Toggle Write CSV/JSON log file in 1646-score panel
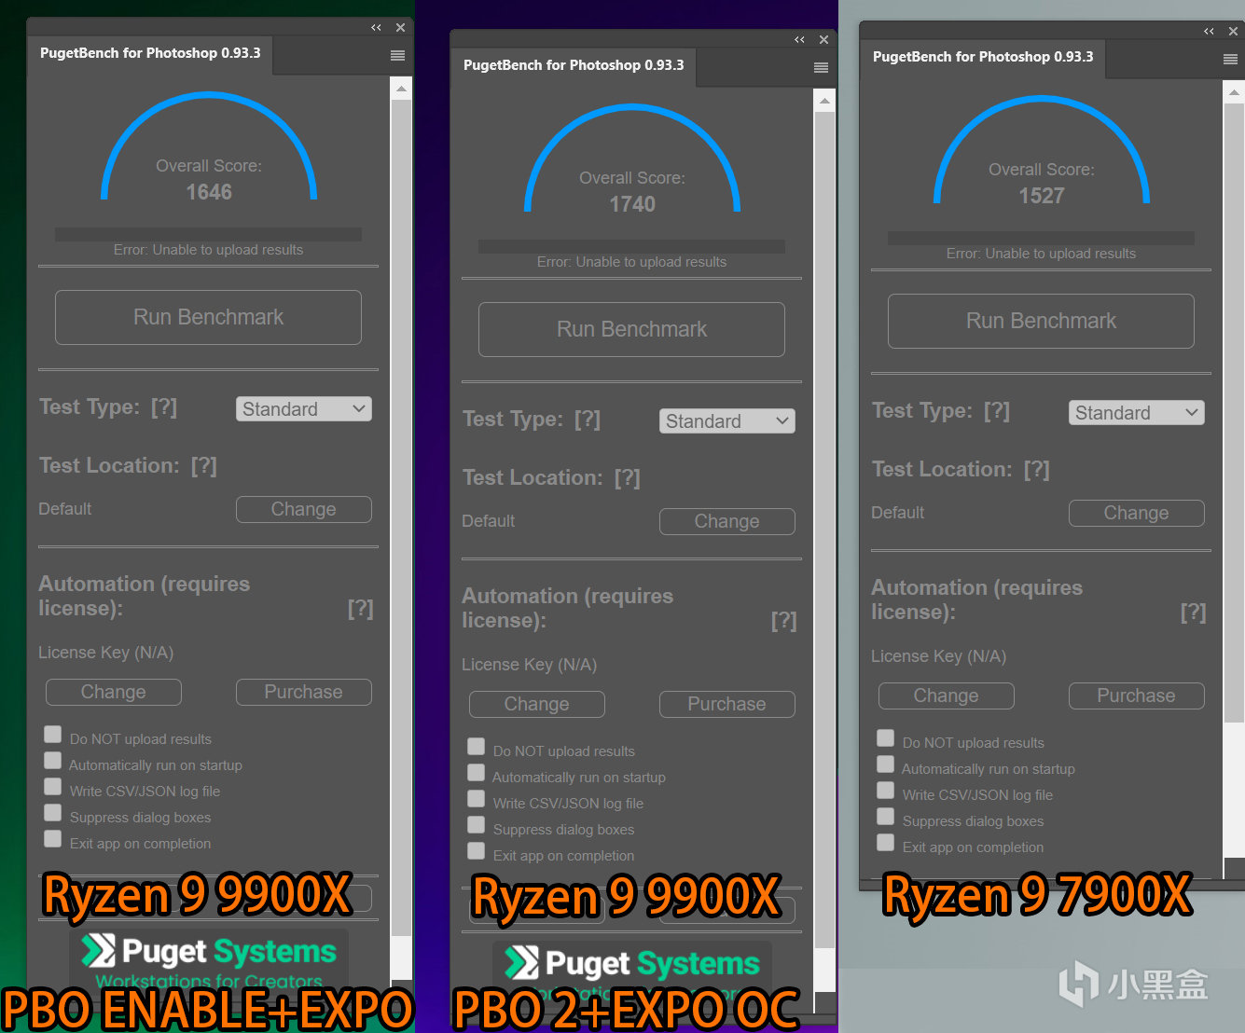Screen dimensions: 1245x1033 [x=53, y=787]
